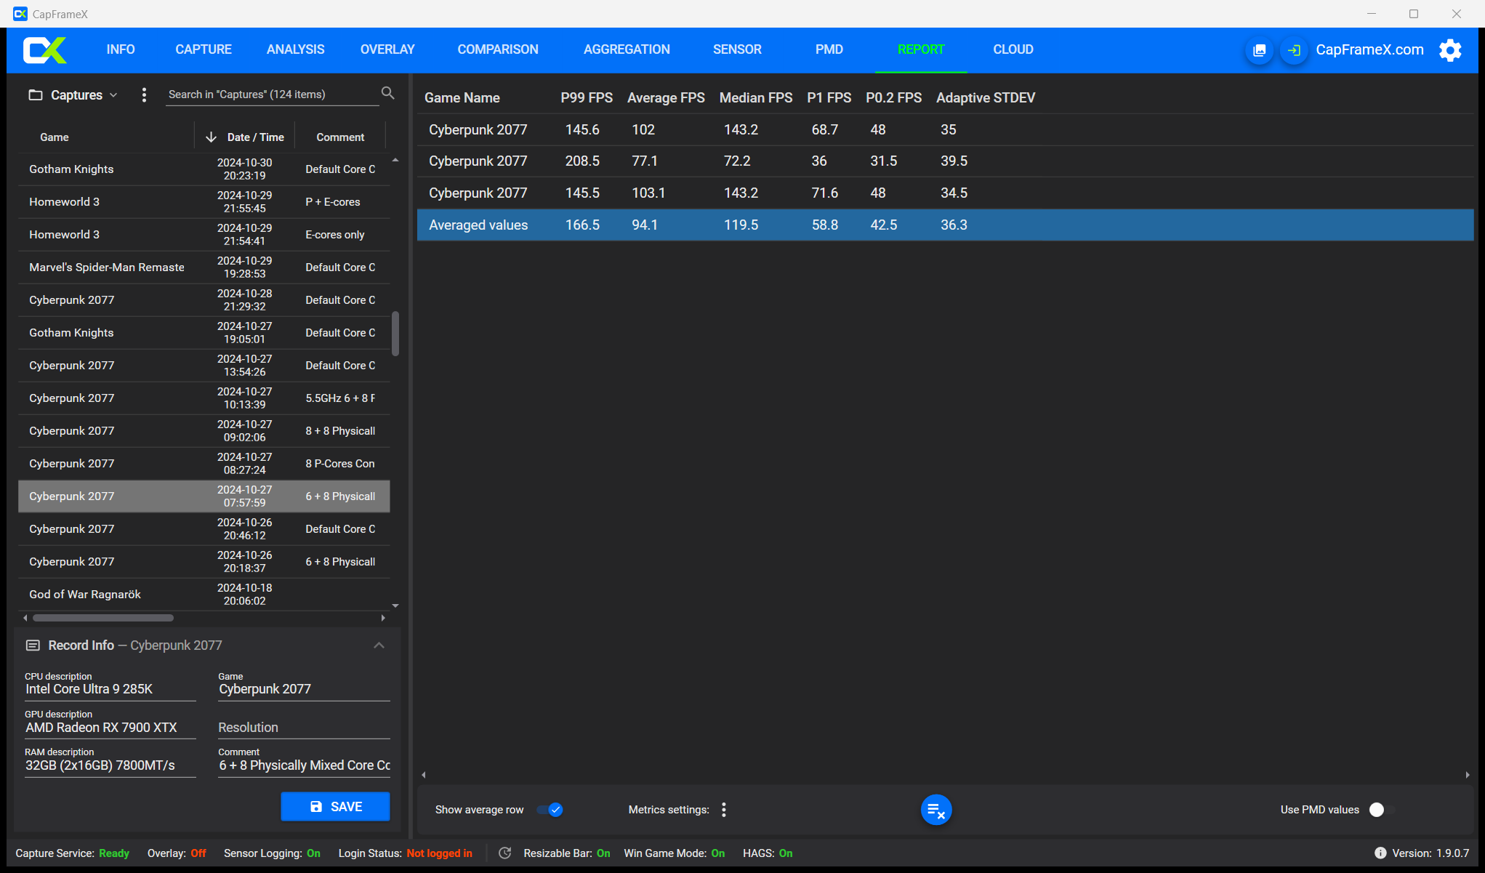Image resolution: width=1485 pixels, height=873 pixels.
Task: Select the God of War Ragnarök capture
Action: (x=204, y=595)
